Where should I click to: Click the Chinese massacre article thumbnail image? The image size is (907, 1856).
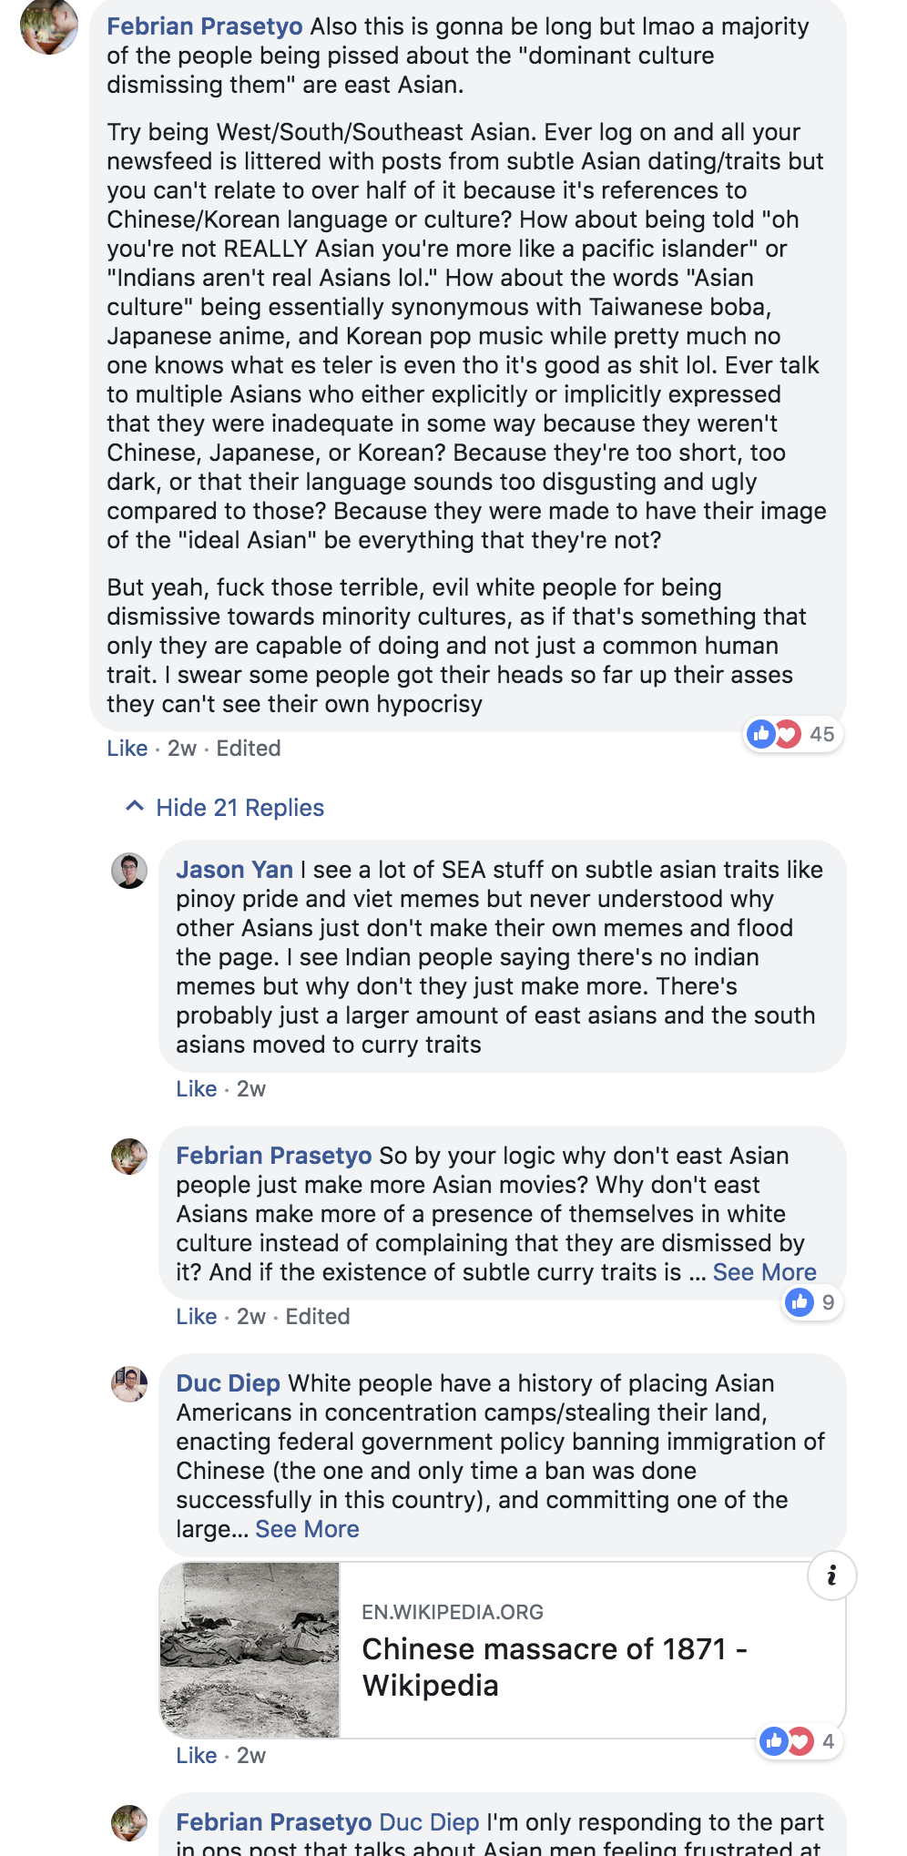(x=250, y=1650)
